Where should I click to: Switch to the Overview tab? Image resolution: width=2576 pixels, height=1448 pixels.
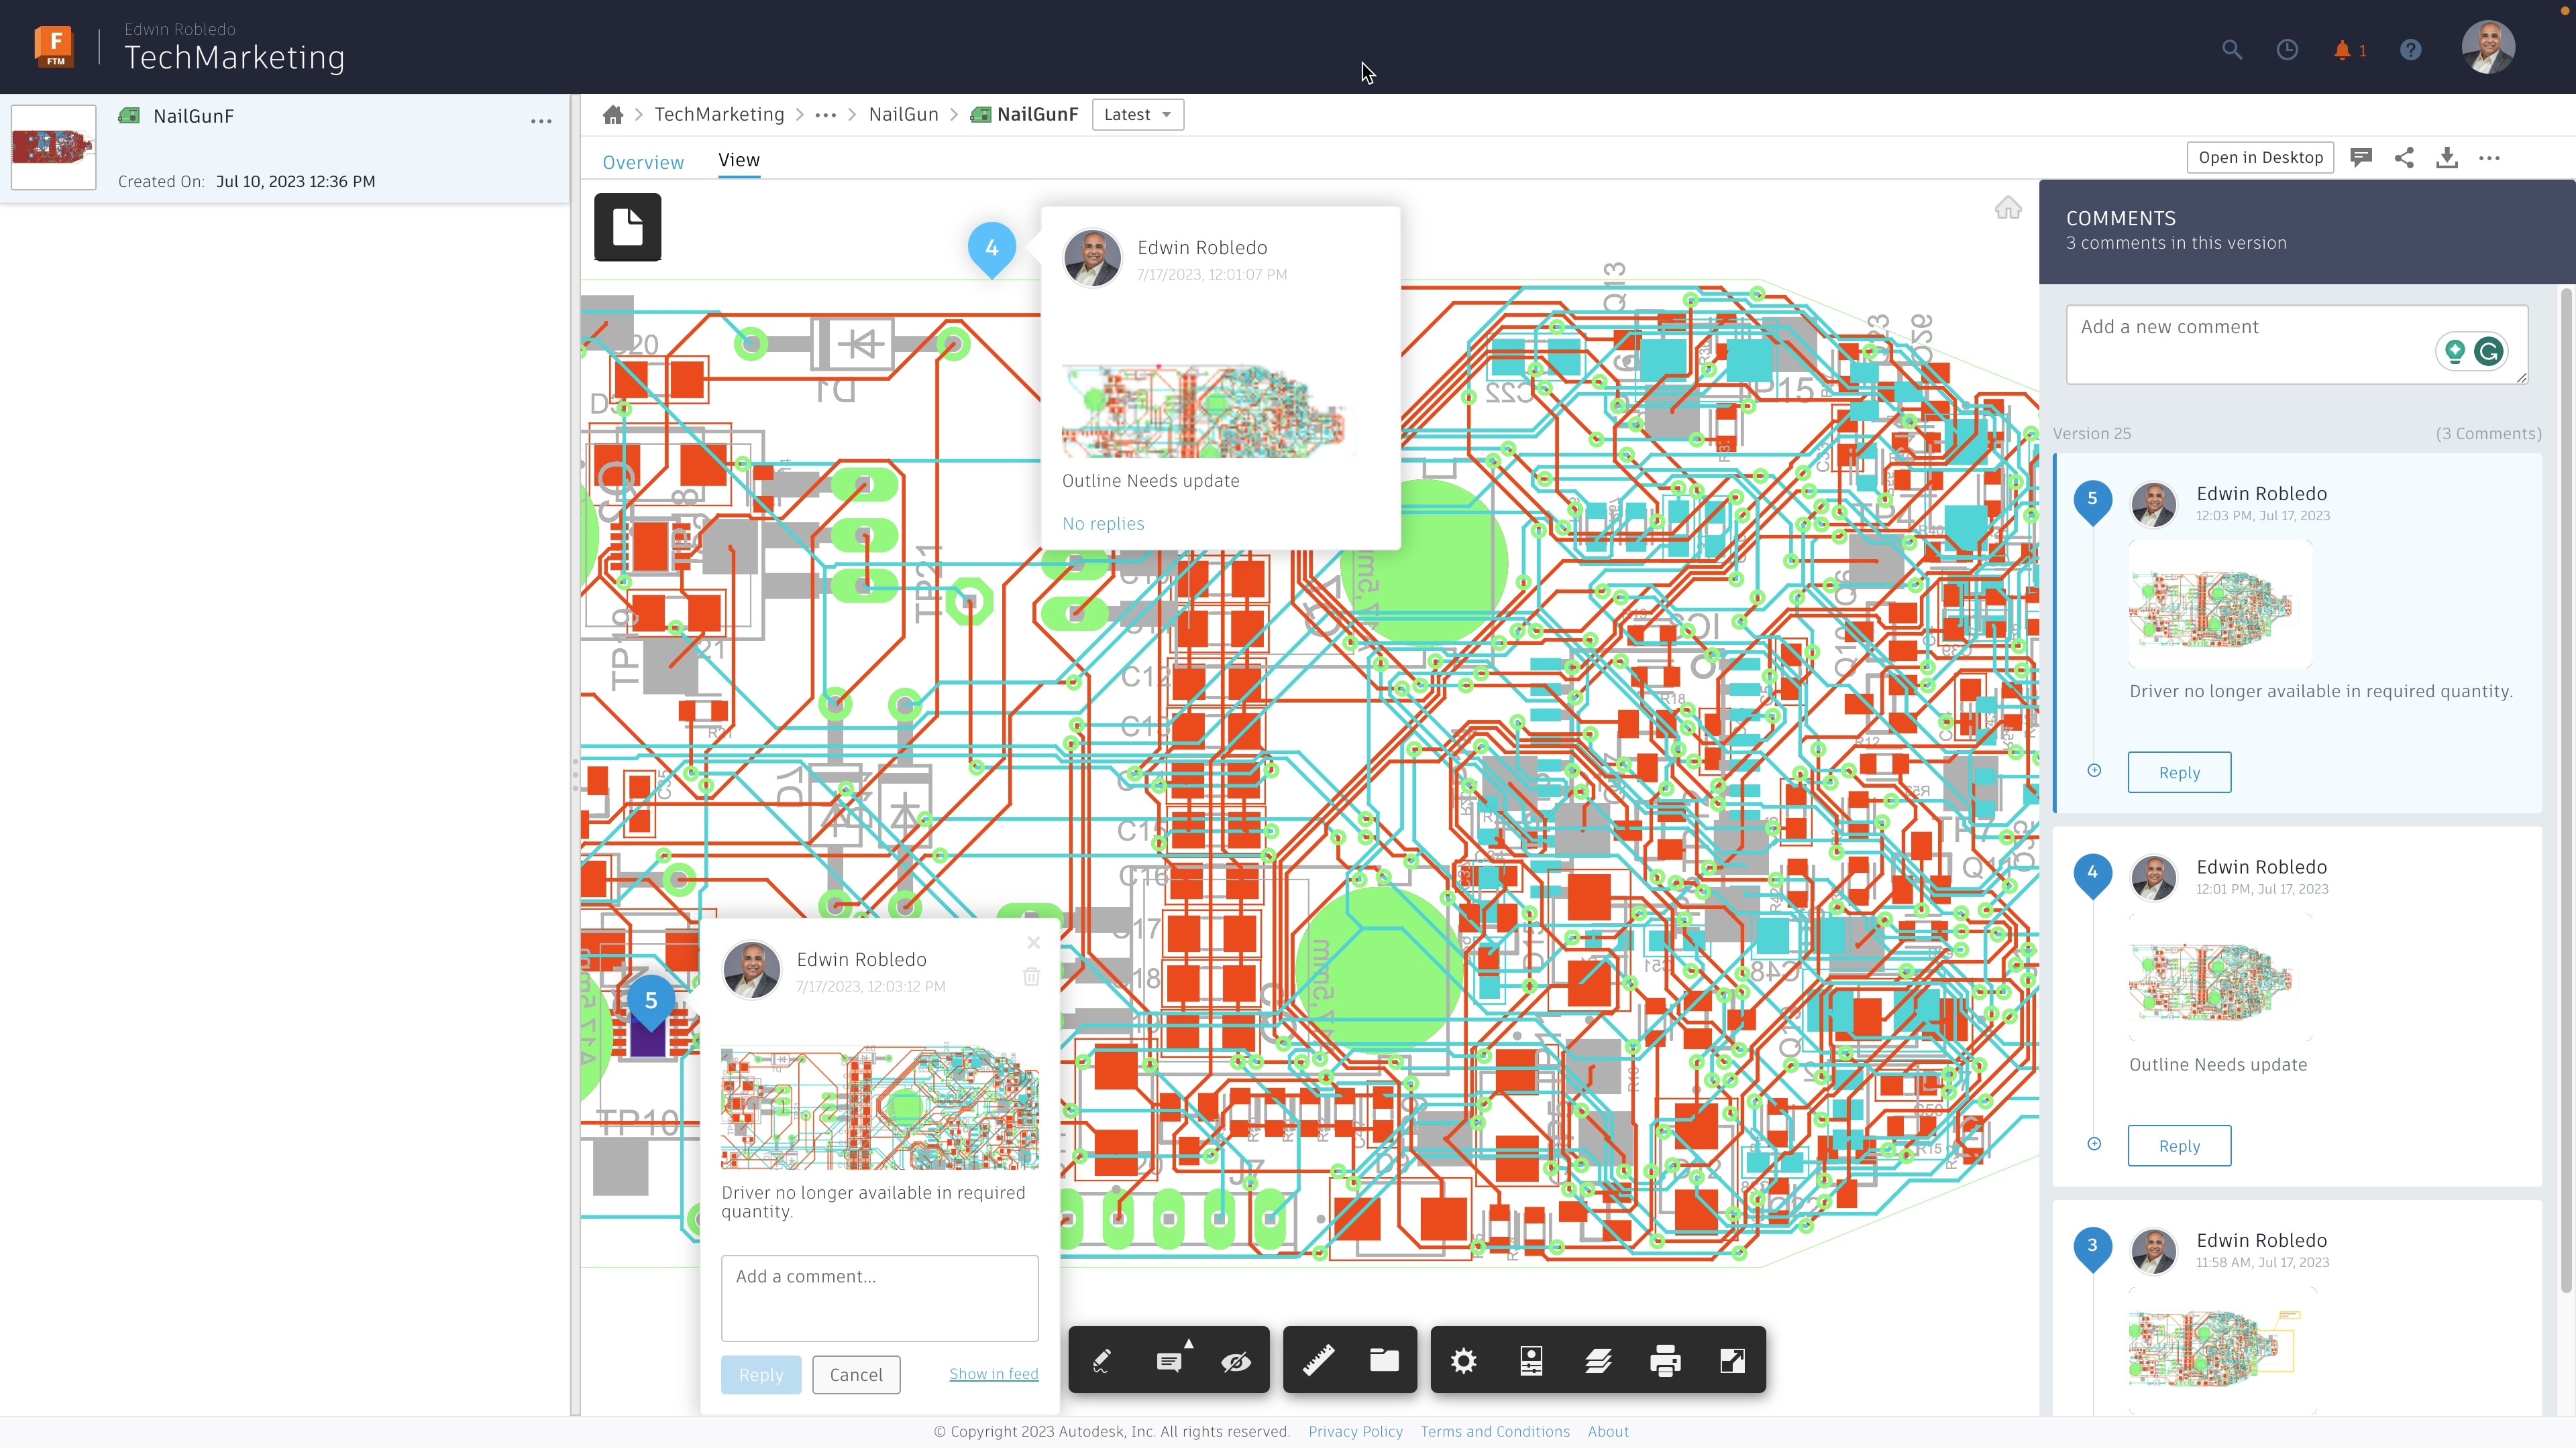click(x=643, y=162)
